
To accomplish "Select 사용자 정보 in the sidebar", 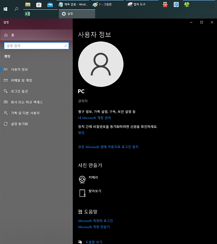I will coord(36,69).
